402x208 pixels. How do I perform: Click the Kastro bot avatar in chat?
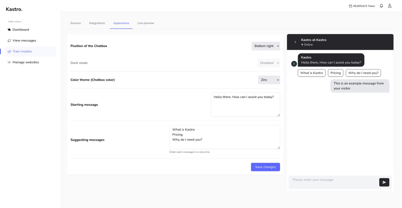[x=294, y=64]
